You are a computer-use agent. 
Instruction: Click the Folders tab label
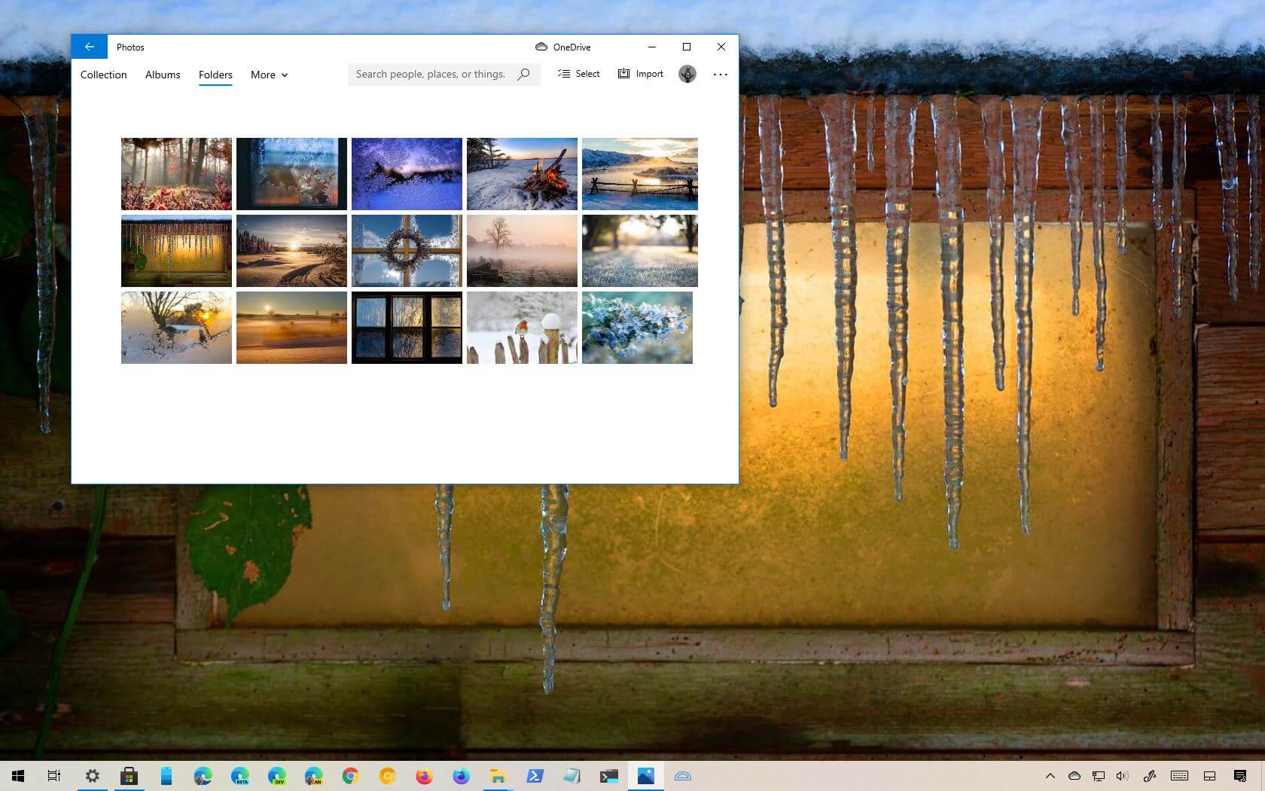coord(215,75)
